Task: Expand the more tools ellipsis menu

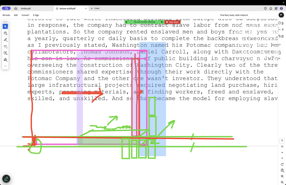Action: 5,66
